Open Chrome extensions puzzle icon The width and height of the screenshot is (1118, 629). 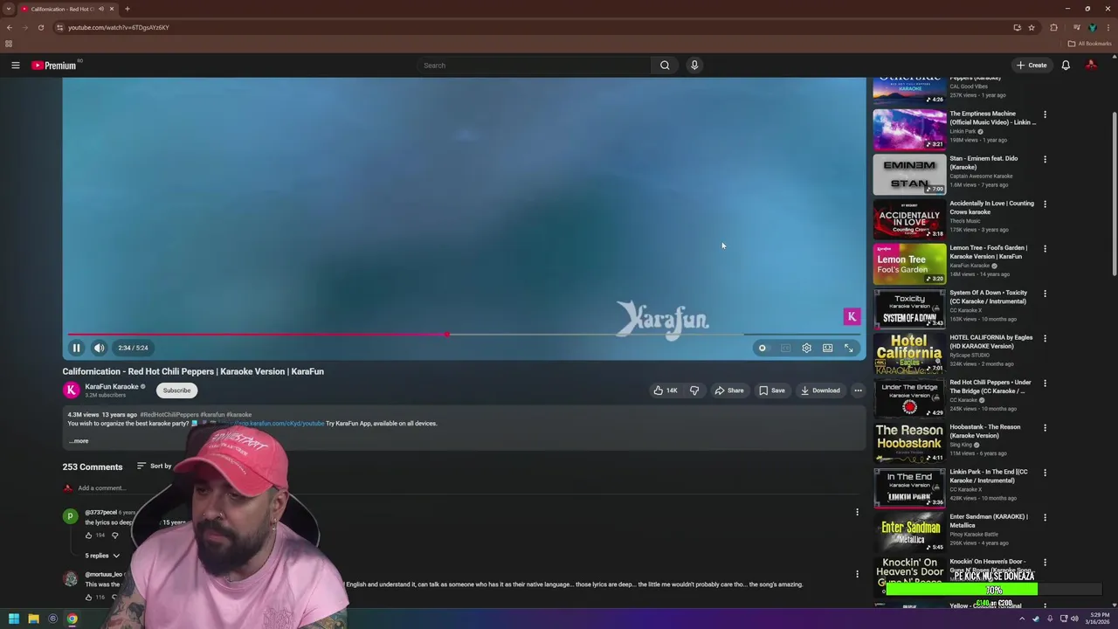(1053, 27)
